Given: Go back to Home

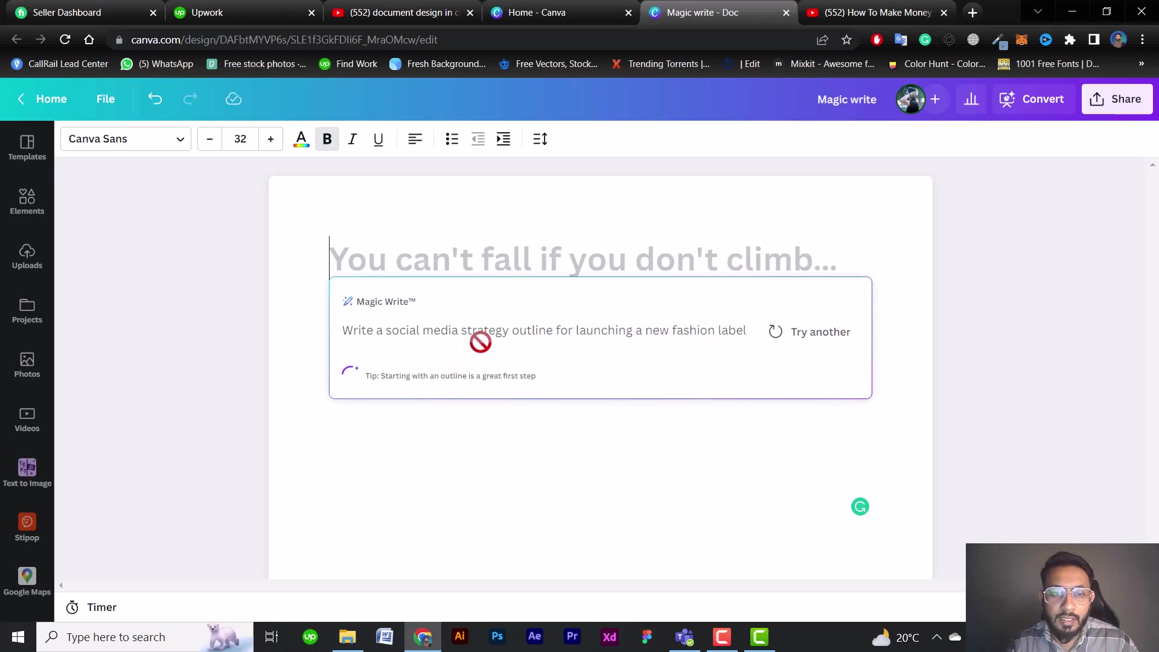Looking at the screenshot, I should [x=42, y=99].
